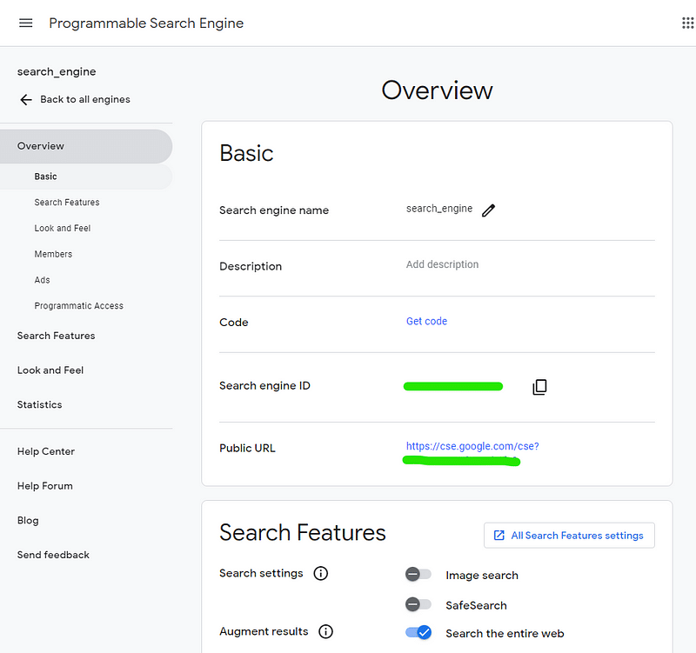
Task: Enable the Image search toggle
Action: (418, 575)
